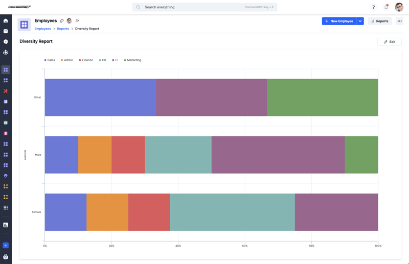409x264 pixels.
Task: Open the three-dot more options menu
Action: click(x=400, y=21)
